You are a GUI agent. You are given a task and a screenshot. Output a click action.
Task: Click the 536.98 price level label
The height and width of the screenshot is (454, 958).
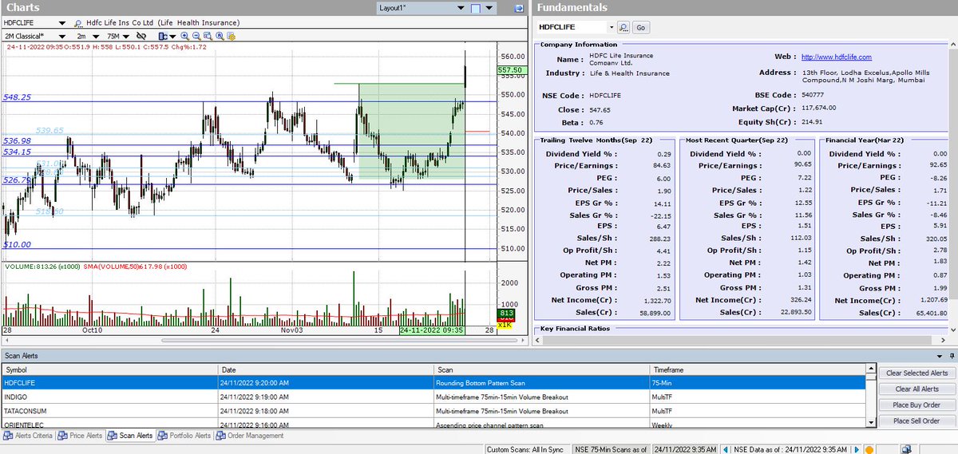tap(17, 140)
